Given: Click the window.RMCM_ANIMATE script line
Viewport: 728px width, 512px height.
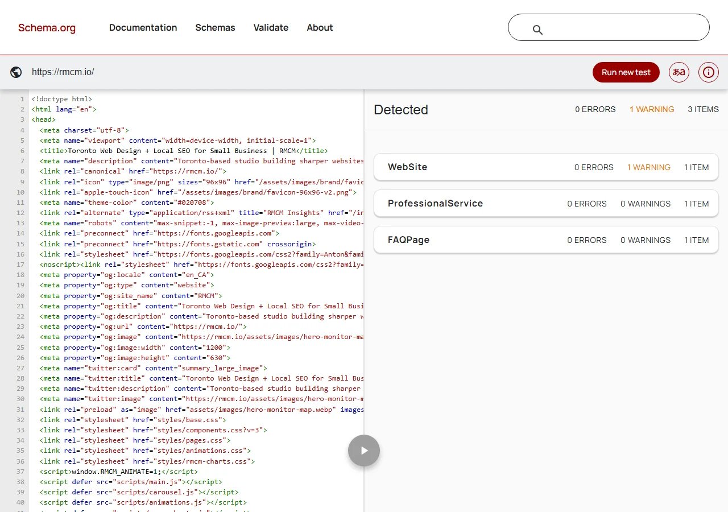Looking at the screenshot, I should [119, 472].
